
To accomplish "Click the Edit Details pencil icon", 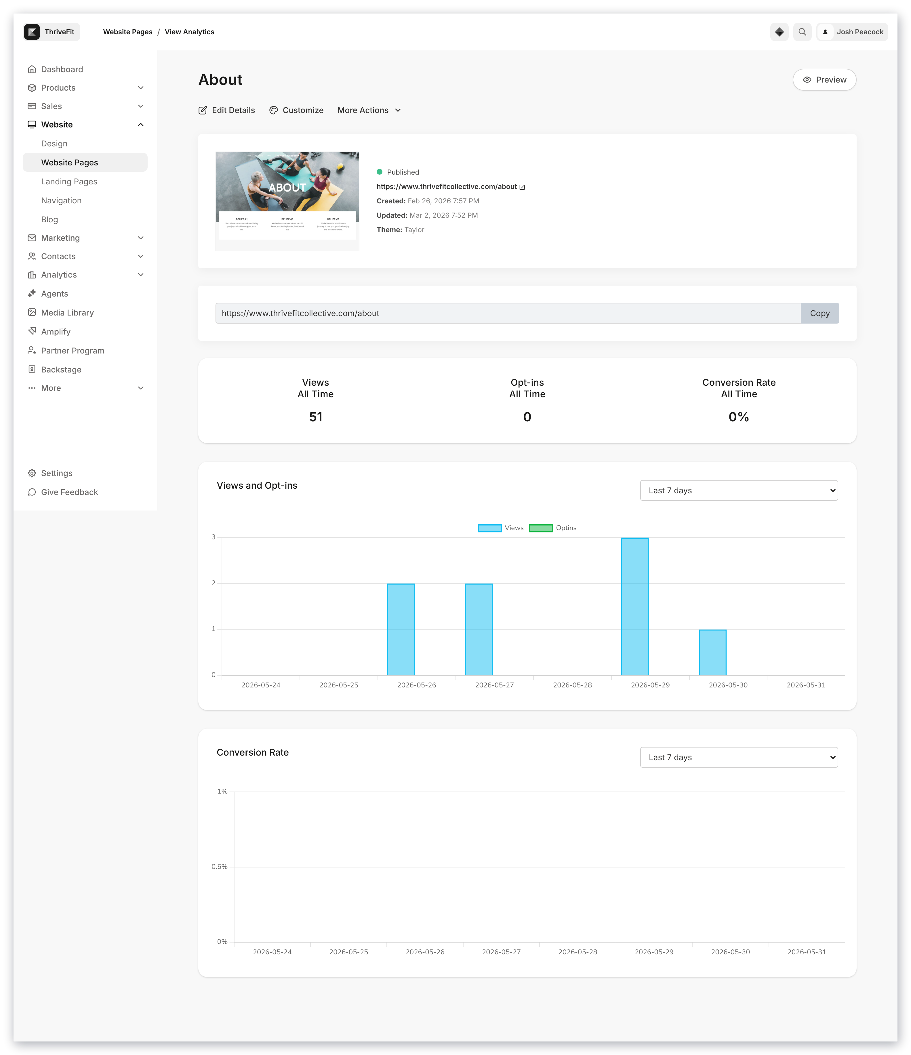I will click(203, 110).
